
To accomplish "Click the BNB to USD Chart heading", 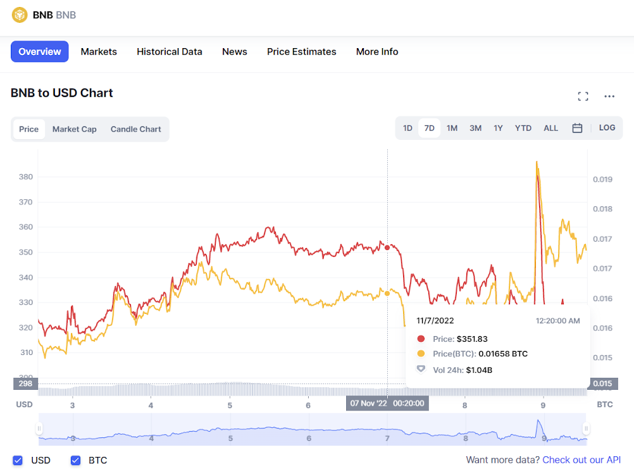I will pos(62,93).
